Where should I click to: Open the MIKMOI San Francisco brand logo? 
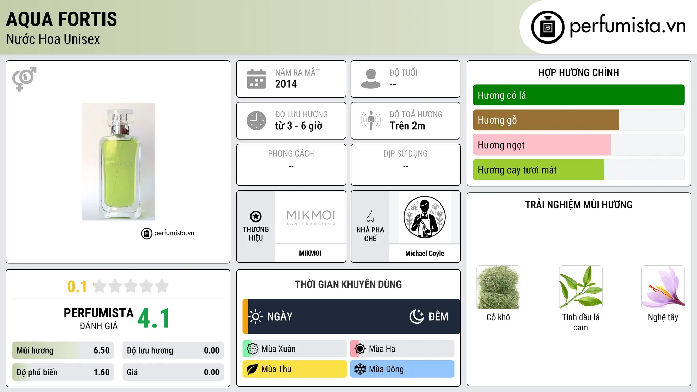[x=310, y=217]
